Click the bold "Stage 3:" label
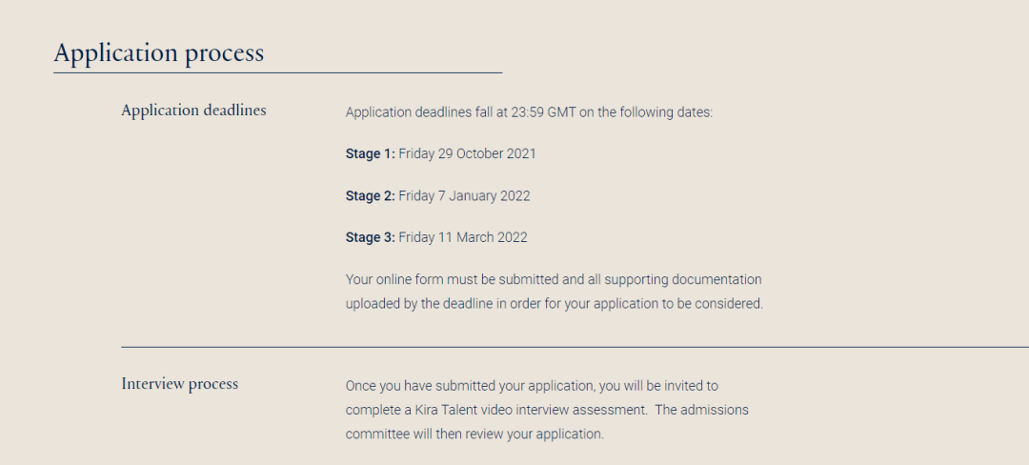This screenshot has width=1029, height=465. click(370, 237)
